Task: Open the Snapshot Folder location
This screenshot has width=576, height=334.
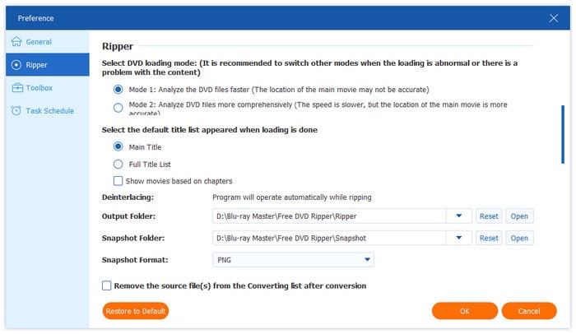Action: tap(519, 238)
